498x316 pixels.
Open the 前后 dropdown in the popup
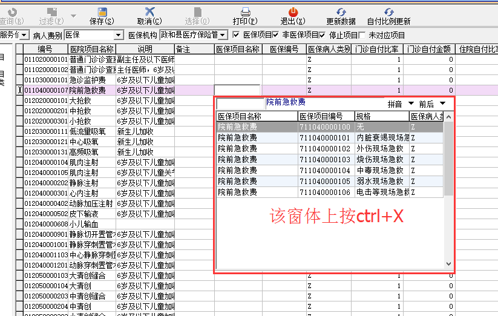point(442,104)
